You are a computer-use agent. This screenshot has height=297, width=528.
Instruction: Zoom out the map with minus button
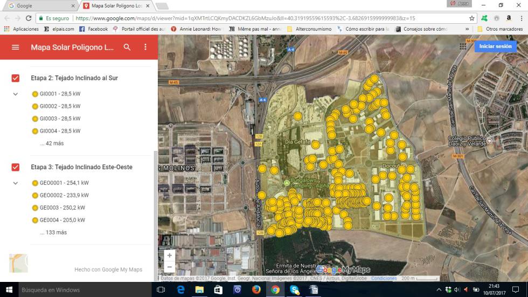[169, 267]
